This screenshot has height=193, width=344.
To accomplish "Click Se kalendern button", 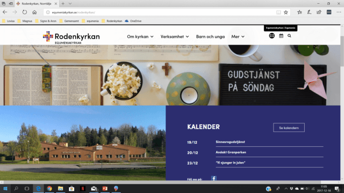I will [289, 128].
